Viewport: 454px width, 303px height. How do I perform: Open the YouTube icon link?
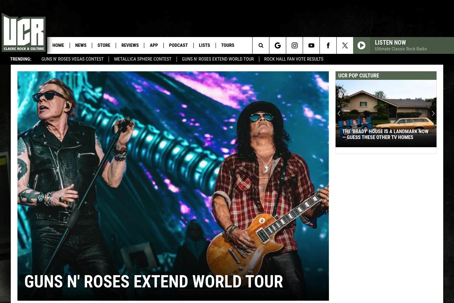click(311, 46)
